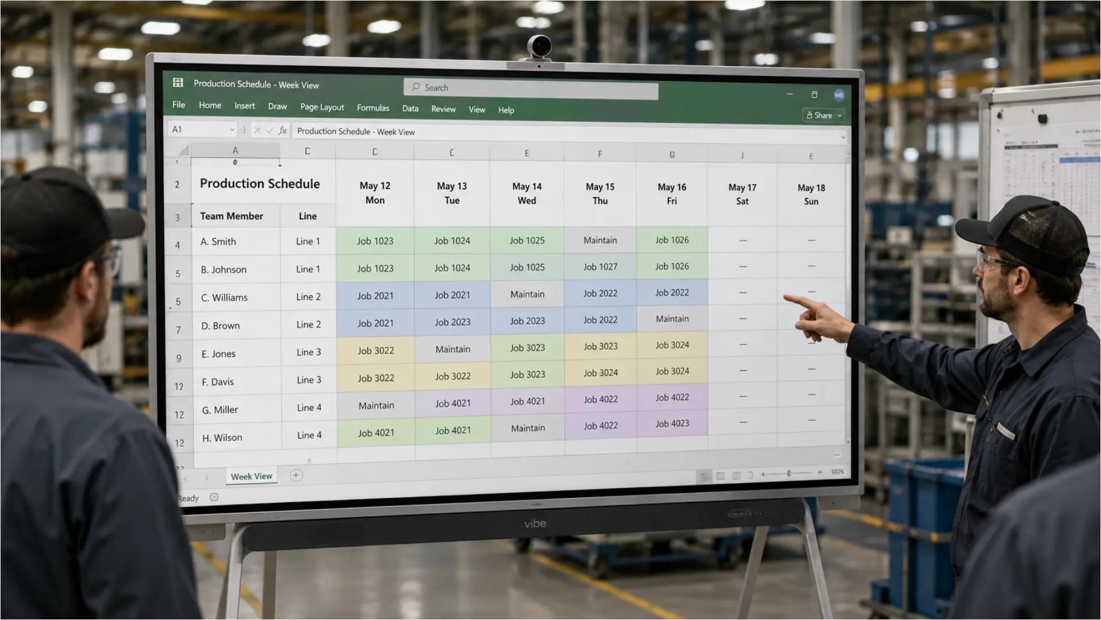Select Job 3024 cell in E. Jones row

point(672,345)
